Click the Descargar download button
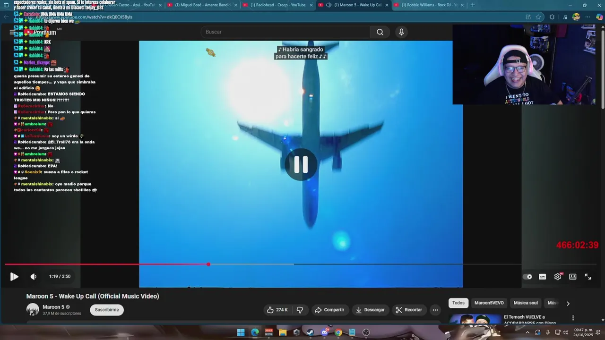The height and width of the screenshot is (340, 605). (370, 310)
